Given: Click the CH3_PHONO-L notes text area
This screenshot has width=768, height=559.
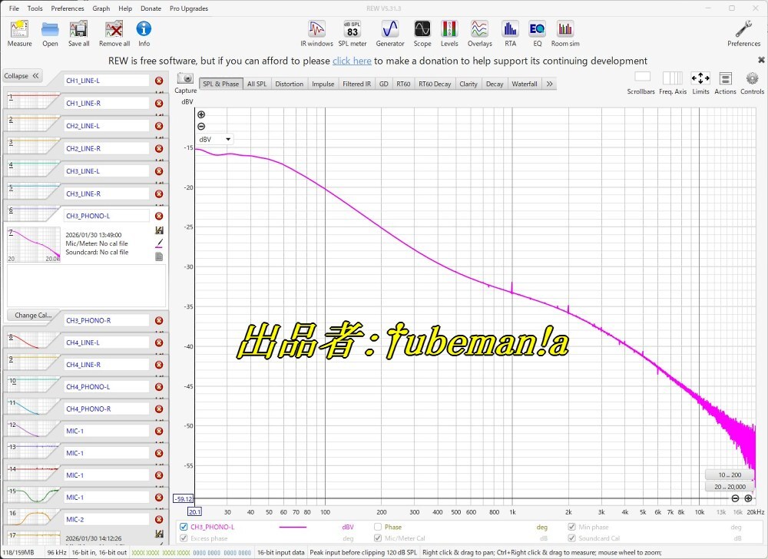Looking at the screenshot, I should click(x=86, y=286).
